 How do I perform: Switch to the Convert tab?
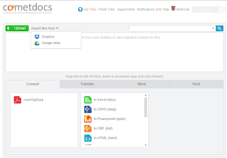click(33, 84)
